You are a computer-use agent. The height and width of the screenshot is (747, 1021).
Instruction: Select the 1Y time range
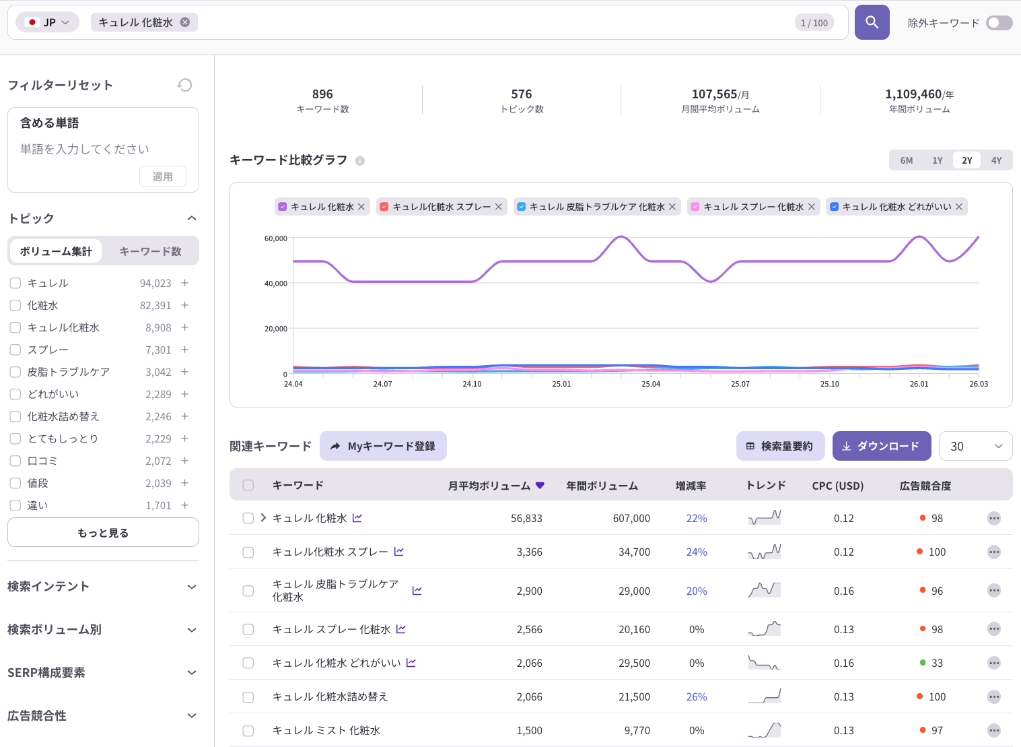(938, 160)
